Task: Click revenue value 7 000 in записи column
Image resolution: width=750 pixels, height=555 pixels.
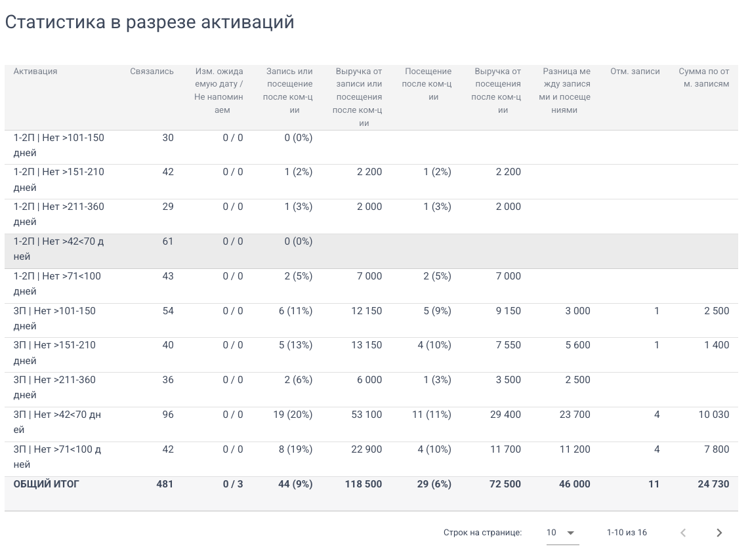Action: [x=369, y=276]
